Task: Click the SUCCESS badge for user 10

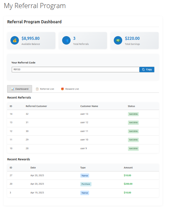Action: (x=133, y=140)
